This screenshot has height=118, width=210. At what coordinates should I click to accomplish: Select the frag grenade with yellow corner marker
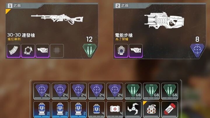[x=151, y=110]
